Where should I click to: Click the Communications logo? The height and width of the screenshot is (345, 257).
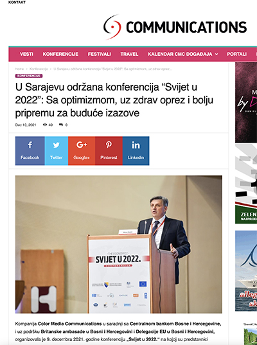[175, 27]
